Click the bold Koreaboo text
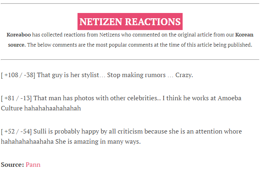278x179 pixels. click(19, 35)
